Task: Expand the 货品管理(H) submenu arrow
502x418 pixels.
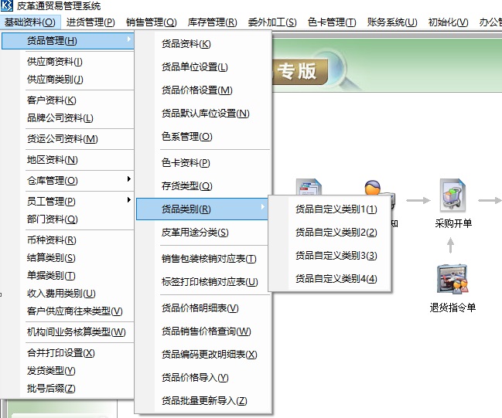Action: pos(128,39)
